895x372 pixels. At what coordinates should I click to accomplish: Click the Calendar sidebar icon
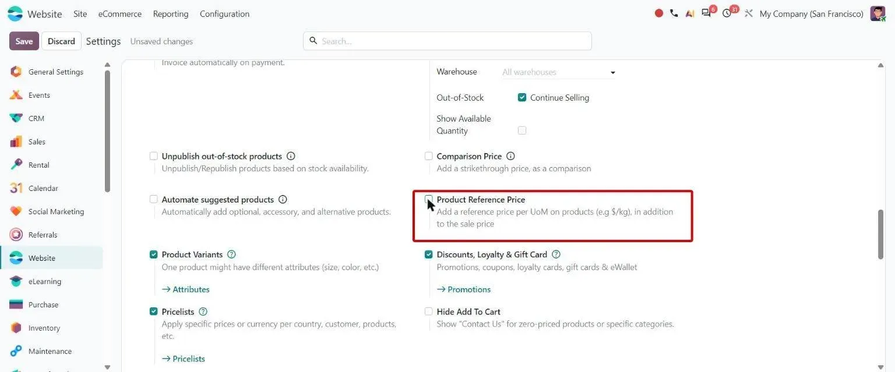pyautogui.click(x=16, y=188)
